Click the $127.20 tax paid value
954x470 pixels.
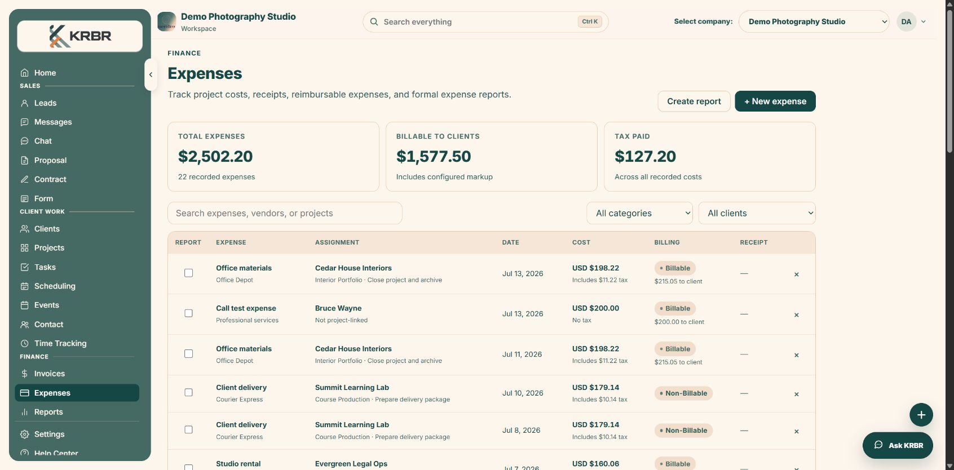[x=645, y=156]
